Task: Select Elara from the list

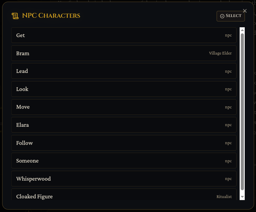Action: (x=124, y=125)
